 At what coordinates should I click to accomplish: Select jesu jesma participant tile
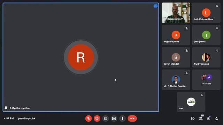(206, 35)
